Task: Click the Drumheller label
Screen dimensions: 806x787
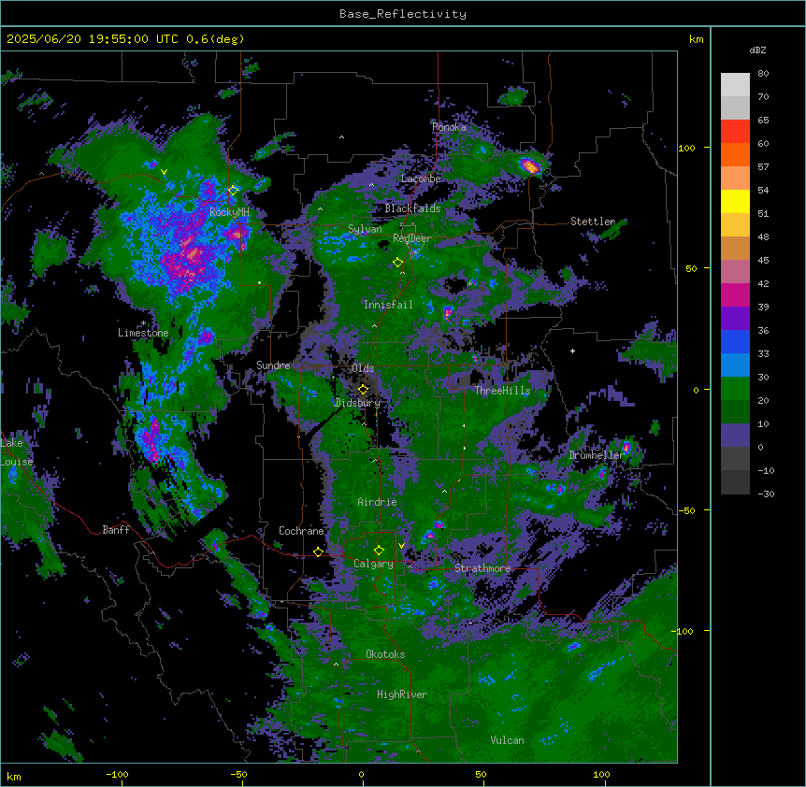Action: 597,455
